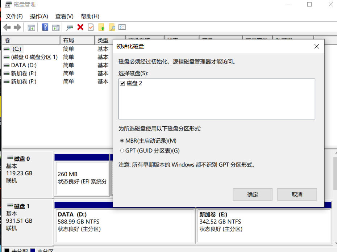
Task: Click the drive icon beside 新加卷 (E:)
Action: pyautogui.click(x=7, y=73)
